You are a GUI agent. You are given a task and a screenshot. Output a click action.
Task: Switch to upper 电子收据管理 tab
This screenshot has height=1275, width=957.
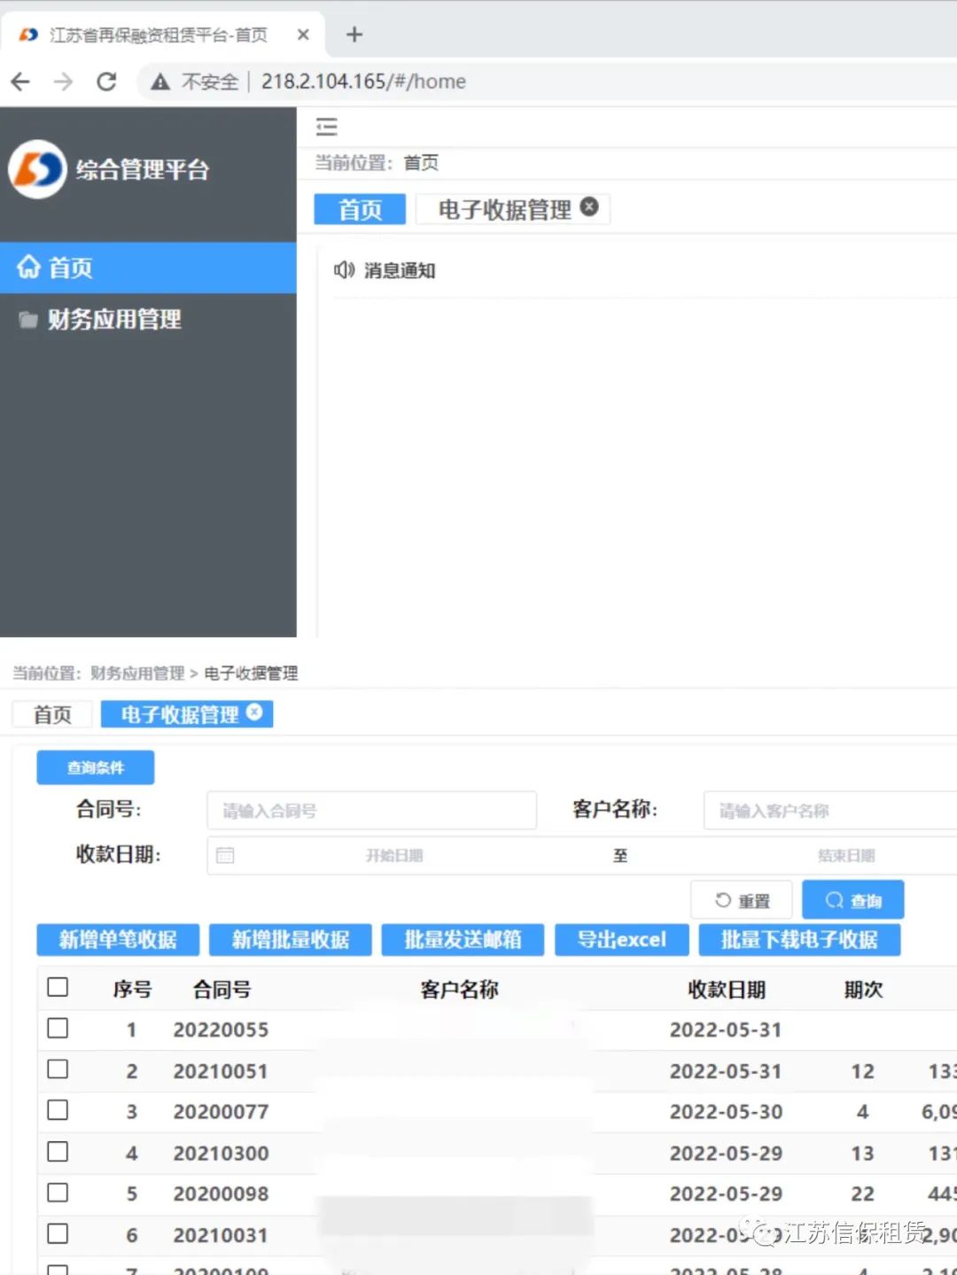(x=504, y=209)
